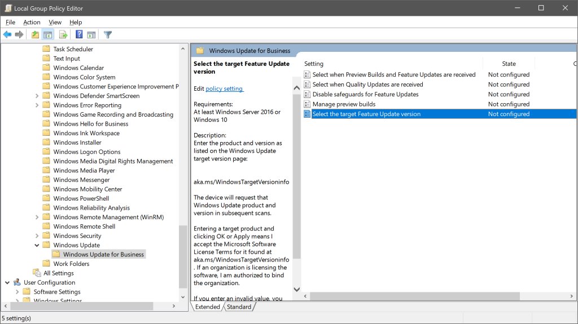Select the Windows Logon Options tree item

(x=87, y=152)
